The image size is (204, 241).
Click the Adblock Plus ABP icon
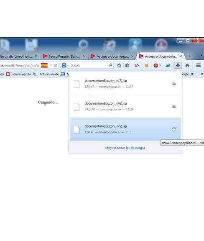coord(156,65)
